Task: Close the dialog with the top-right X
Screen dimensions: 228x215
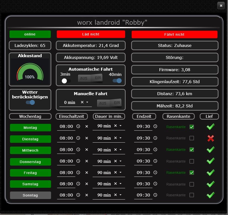Action: pyautogui.click(x=221, y=5)
